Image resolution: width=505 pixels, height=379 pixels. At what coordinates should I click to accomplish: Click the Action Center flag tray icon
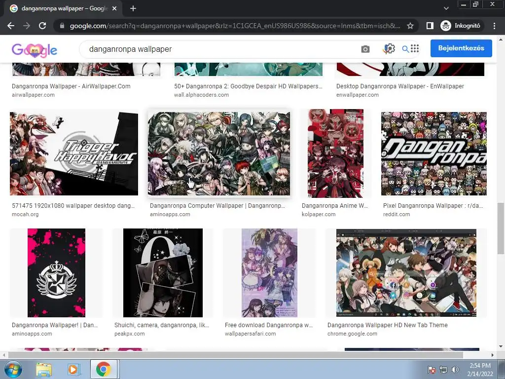pos(431,370)
